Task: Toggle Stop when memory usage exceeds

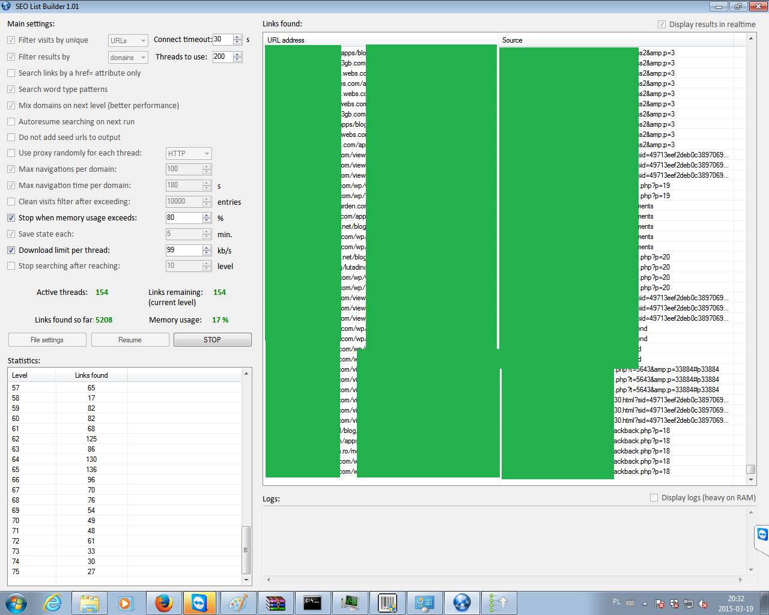Action: [x=11, y=218]
